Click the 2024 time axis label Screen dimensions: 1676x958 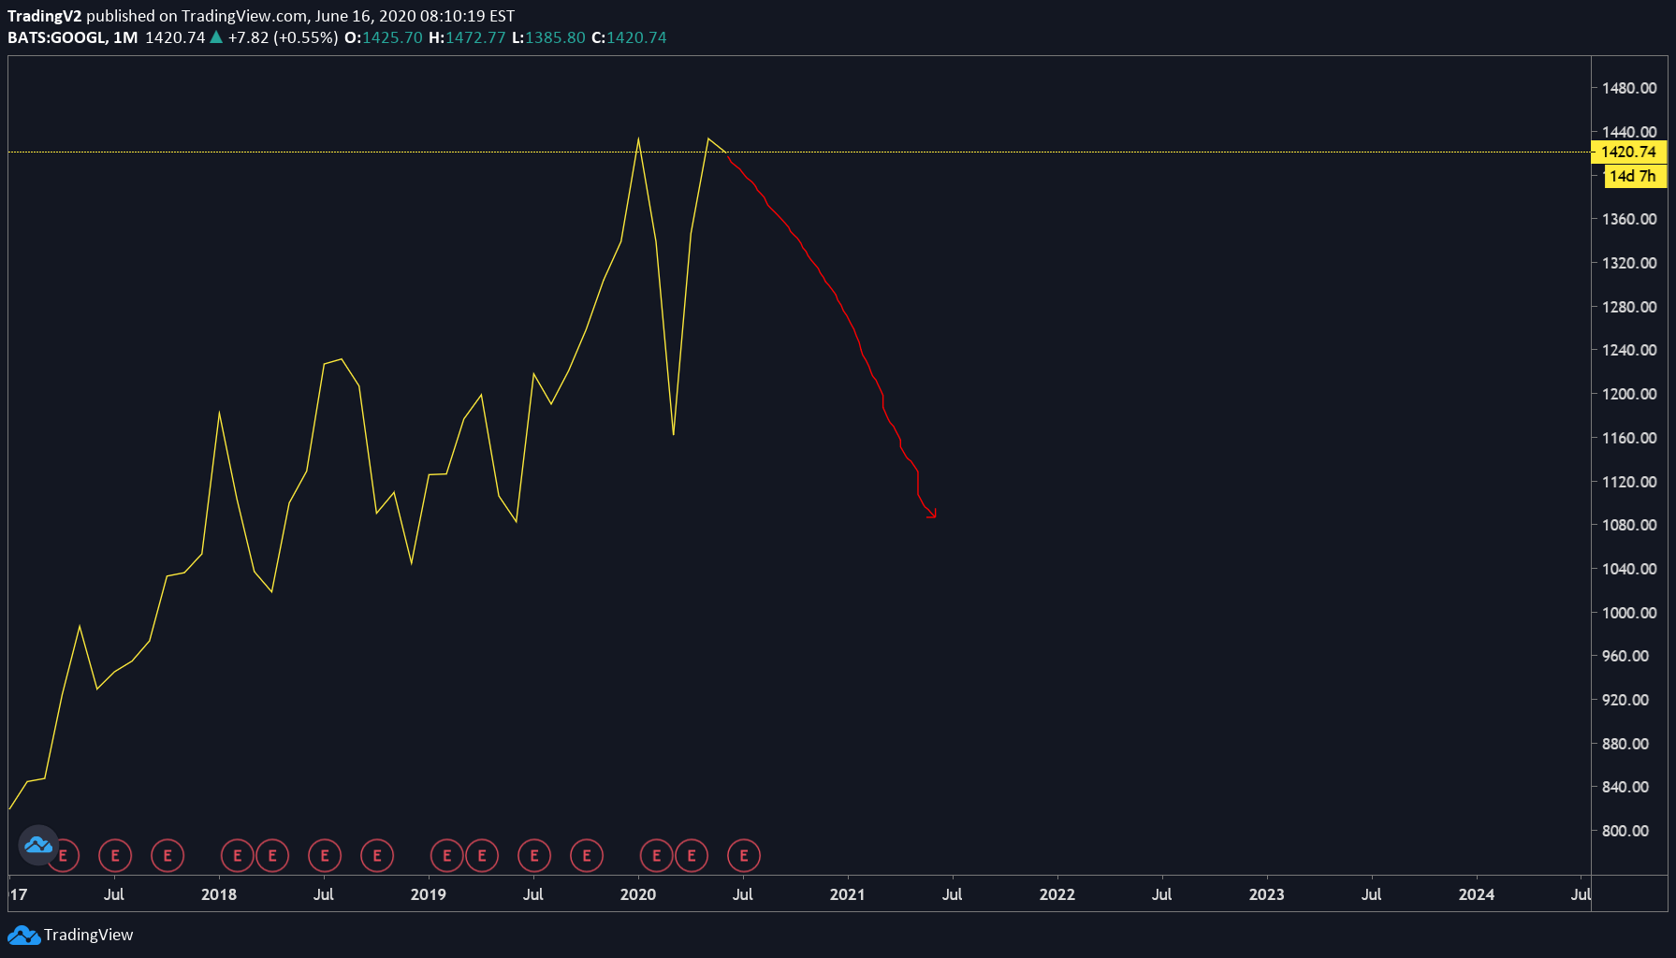pyautogui.click(x=1477, y=894)
